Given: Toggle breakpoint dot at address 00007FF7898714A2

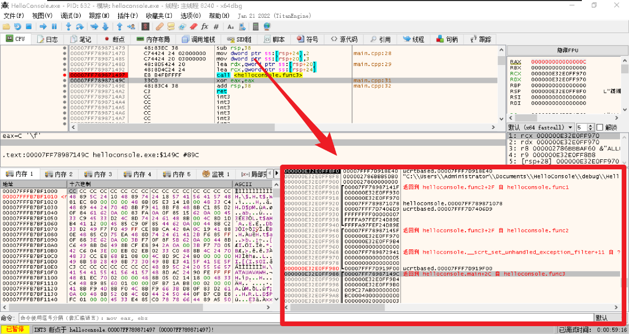Looking at the screenshot, I should pos(65,91).
